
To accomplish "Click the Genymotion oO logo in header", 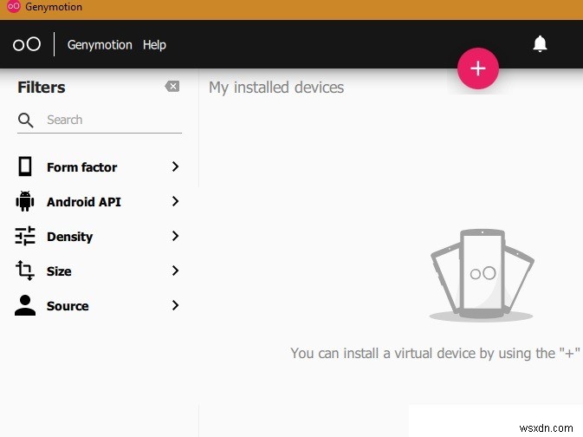I will pos(27,44).
